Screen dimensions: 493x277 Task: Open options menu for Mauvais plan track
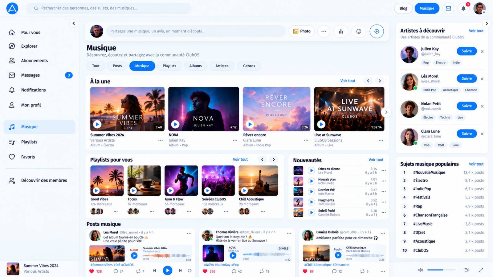pyautogui.click(x=384, y=181)
